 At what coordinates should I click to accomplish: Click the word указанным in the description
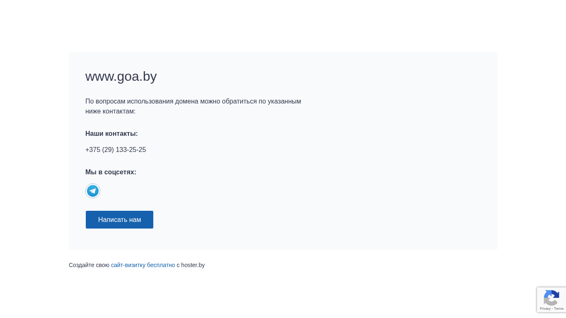pyautogui.click(x=284, y=101)
